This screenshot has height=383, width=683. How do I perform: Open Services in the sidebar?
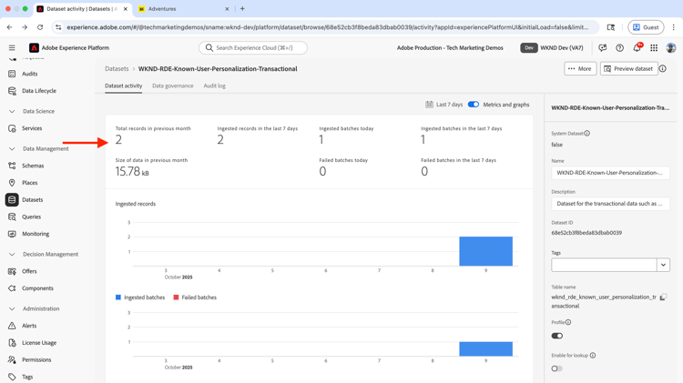32,128
